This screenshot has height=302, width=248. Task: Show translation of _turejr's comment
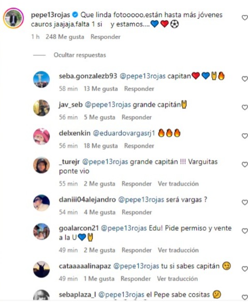(x=178, y=184)
